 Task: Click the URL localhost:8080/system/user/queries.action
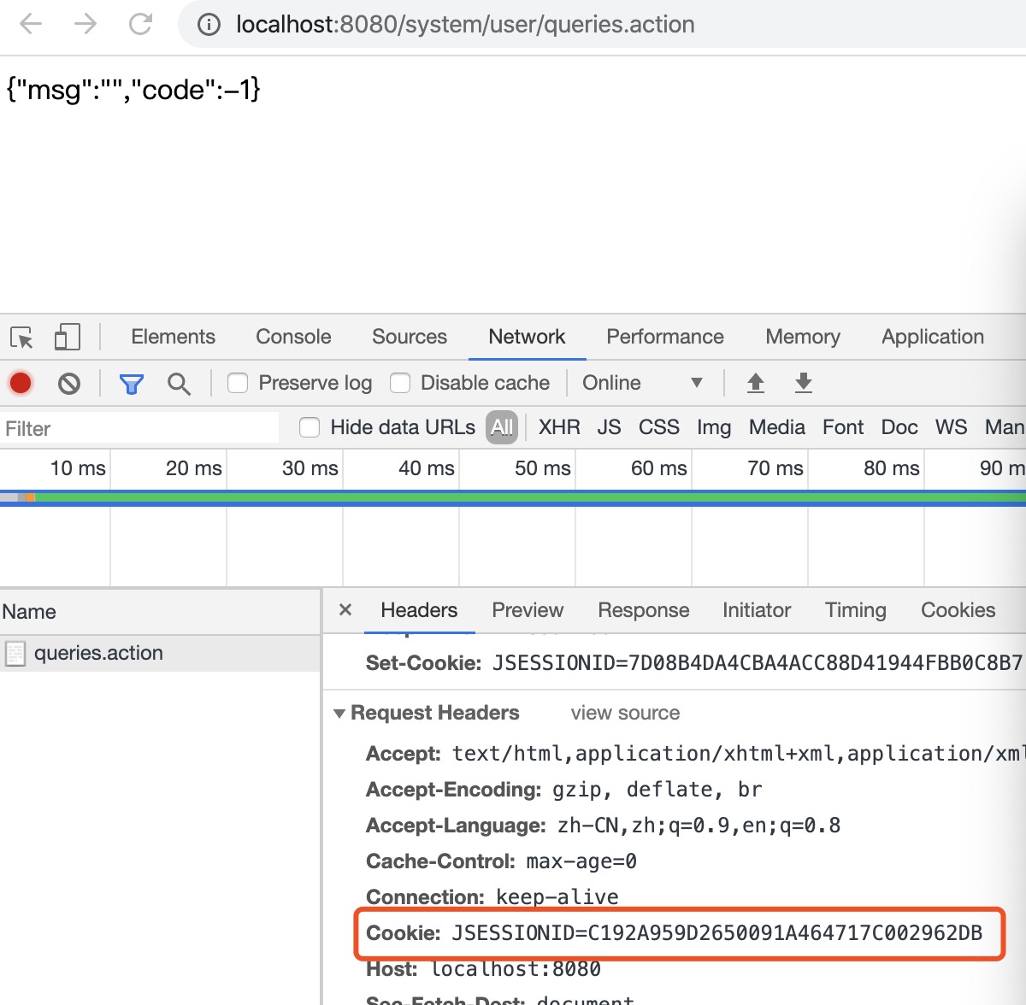[465, 24]
